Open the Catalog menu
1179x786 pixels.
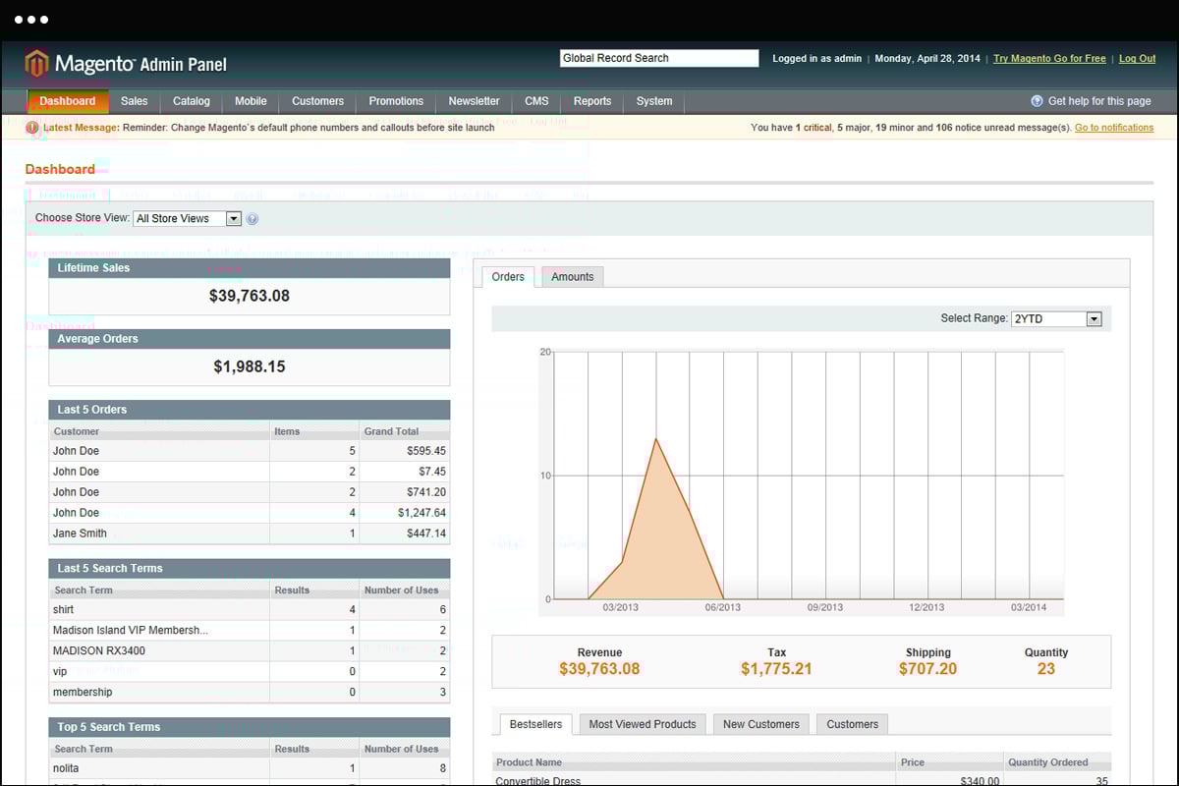click(192, 101)
